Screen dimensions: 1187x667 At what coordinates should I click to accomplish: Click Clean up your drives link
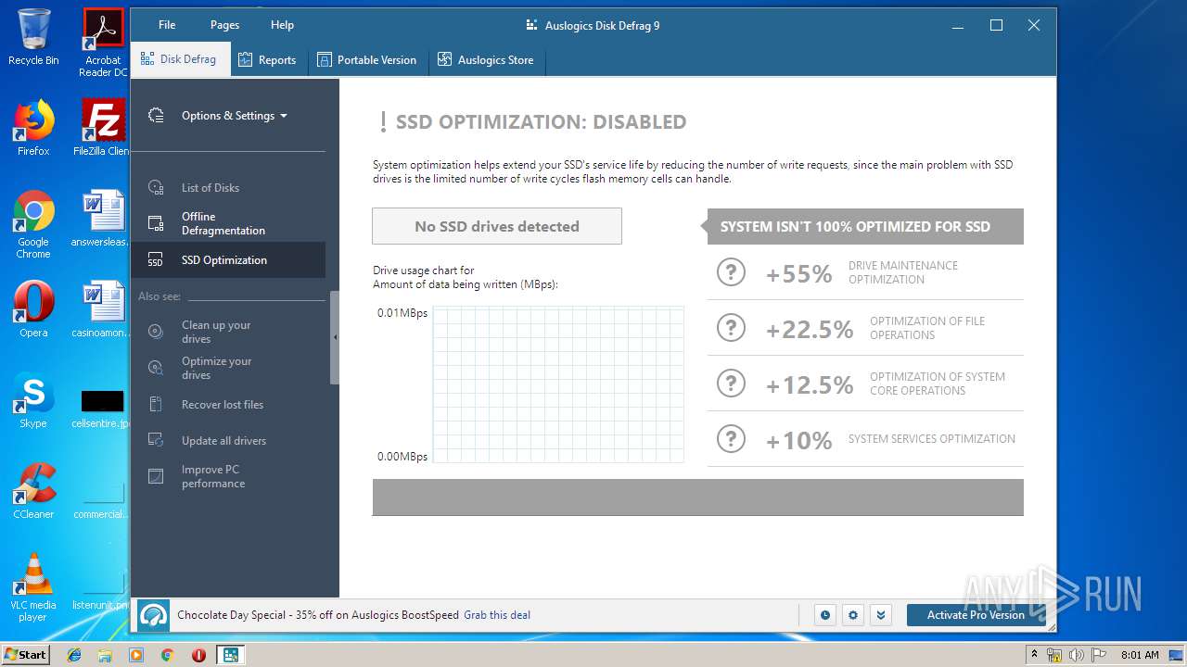pyautogui.click(x=216, y=332)
